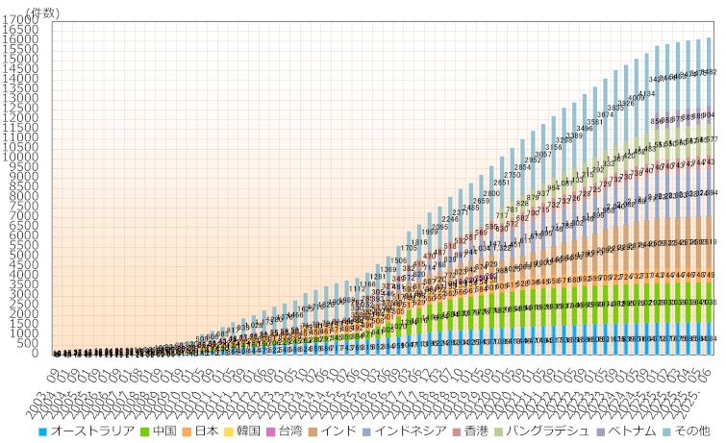Click the 16000 y-axis tick label
Screen dimensions: 726x443
(x=20, y=39)
